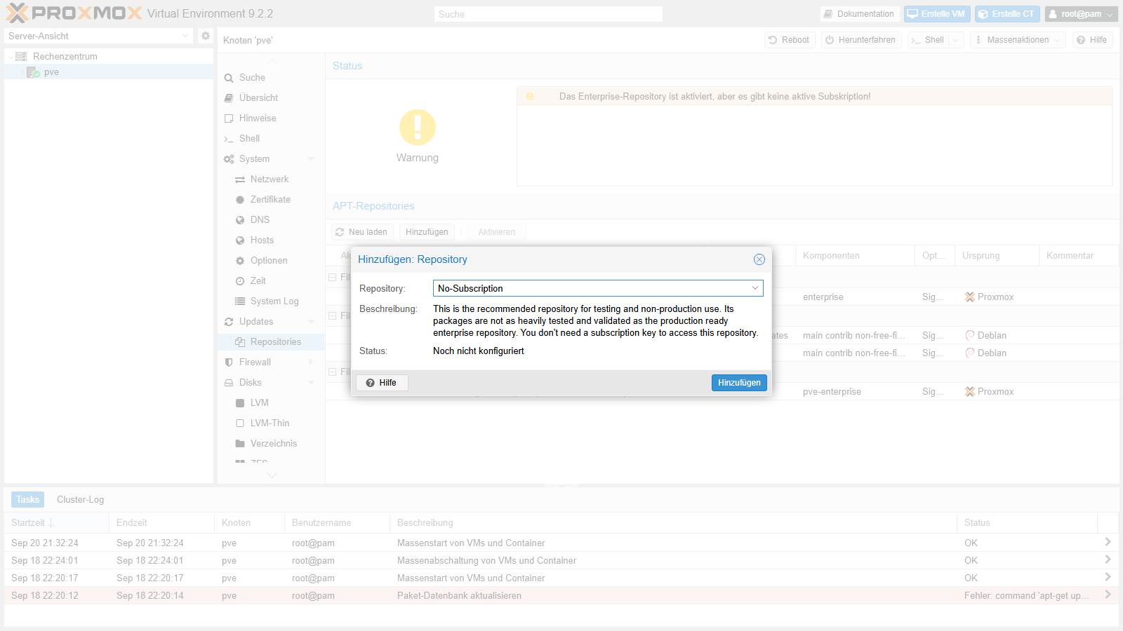Click the node menu scroll-up arrow

pyautogui.click(x=272, y=61)
